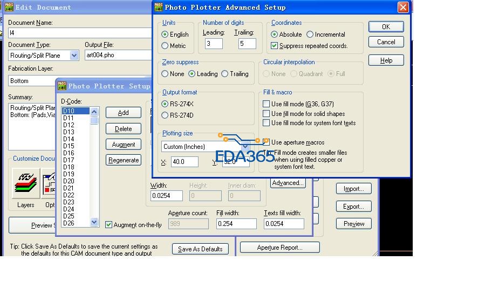Click the Regenerate button
The image size is (492, 295).
point(124,160)
